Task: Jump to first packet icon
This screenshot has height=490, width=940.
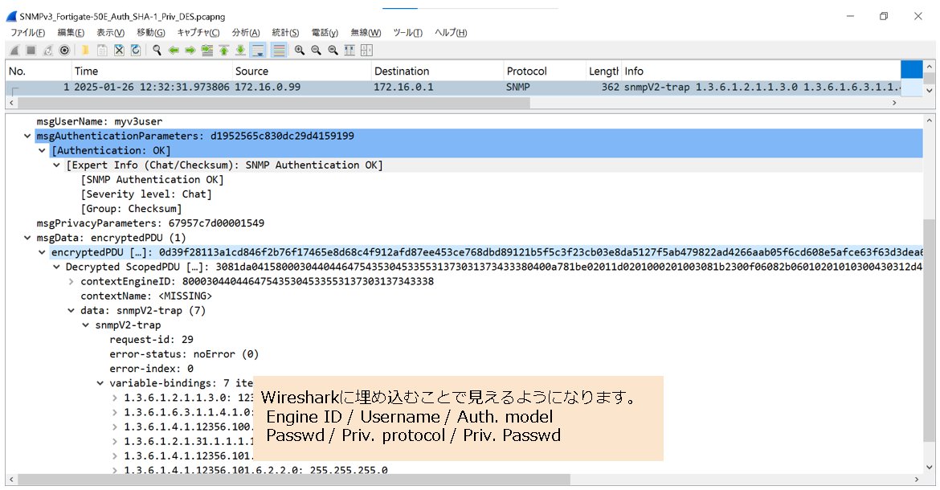Action: (x=223, y=51)
